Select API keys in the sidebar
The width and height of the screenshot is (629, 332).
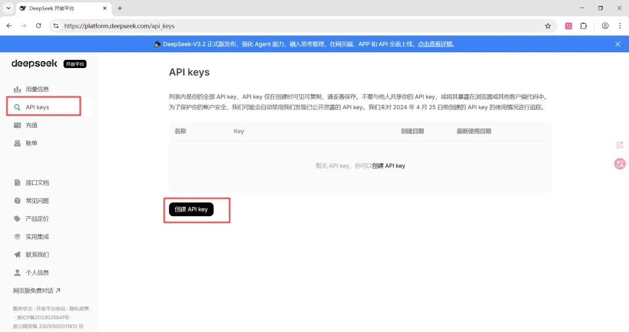click(x=37, y=108)
